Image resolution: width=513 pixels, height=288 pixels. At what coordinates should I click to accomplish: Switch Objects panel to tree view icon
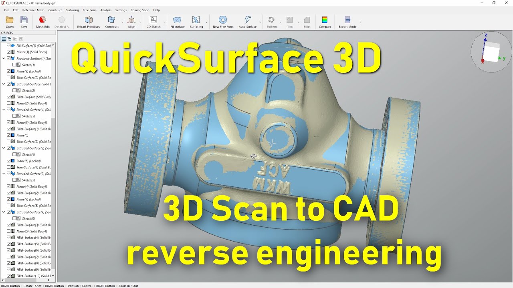(9, 39)
